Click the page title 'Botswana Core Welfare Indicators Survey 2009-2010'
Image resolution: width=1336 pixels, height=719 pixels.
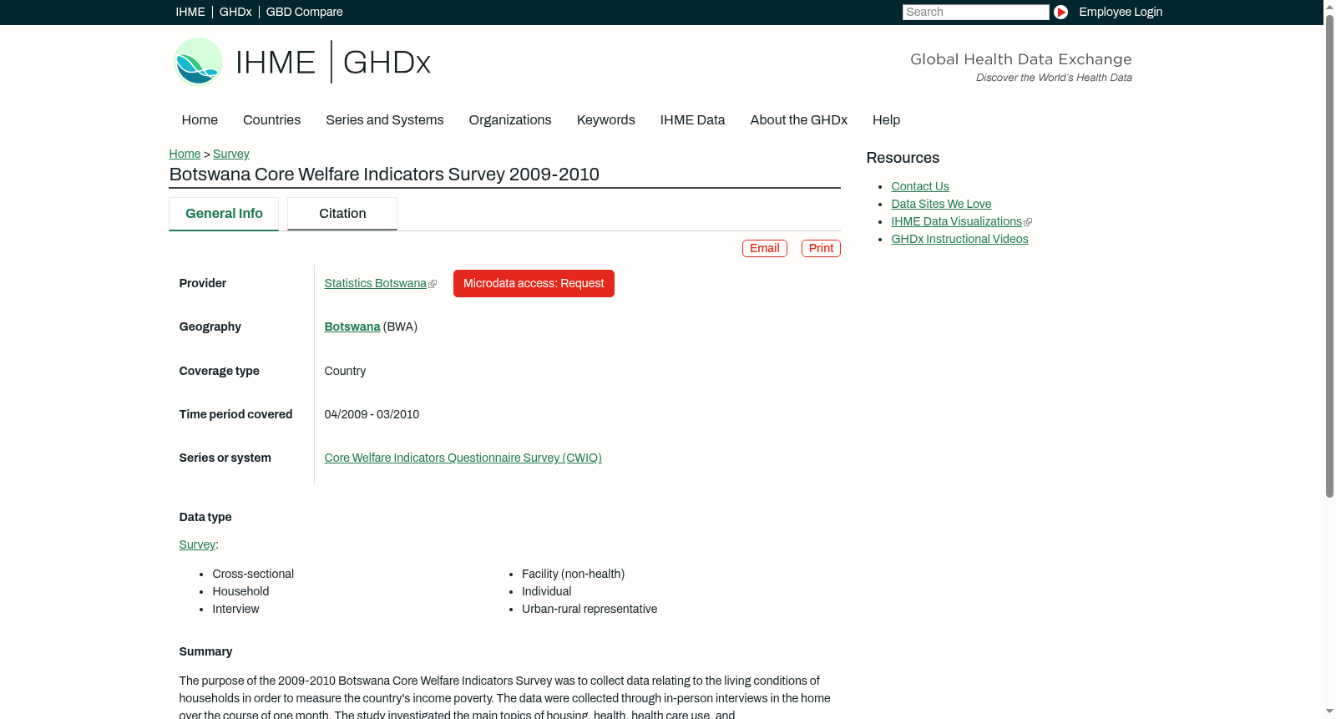click(384, 175)
